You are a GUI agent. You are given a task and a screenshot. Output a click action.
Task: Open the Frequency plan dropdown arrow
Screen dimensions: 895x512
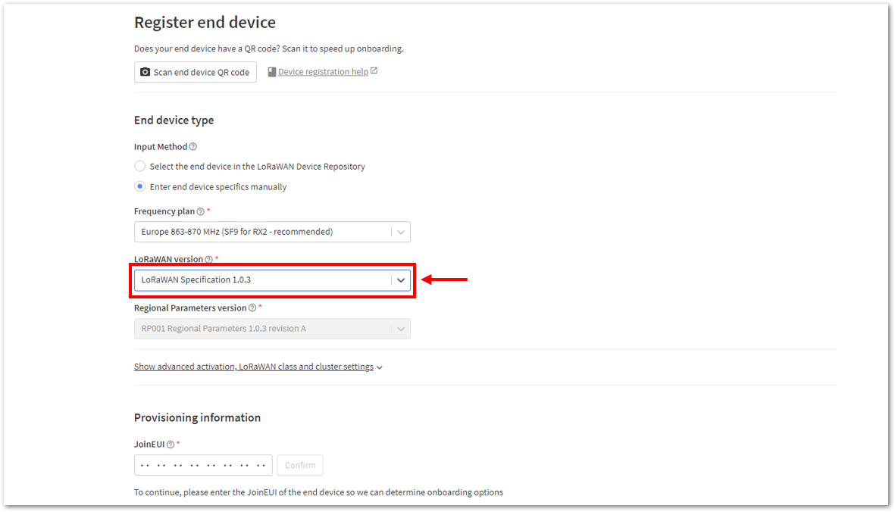[401, 232]
